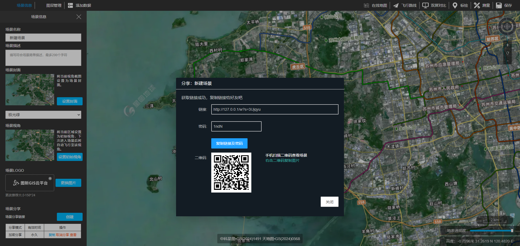
Task: Reset map view with the refresh icon
Action: click(508, 53)
